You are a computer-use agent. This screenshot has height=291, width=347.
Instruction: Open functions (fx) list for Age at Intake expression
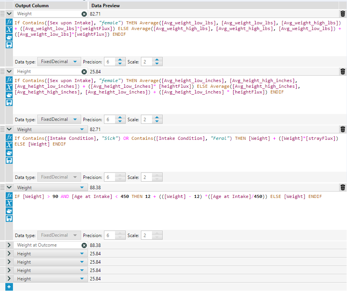tap(9, 195)
